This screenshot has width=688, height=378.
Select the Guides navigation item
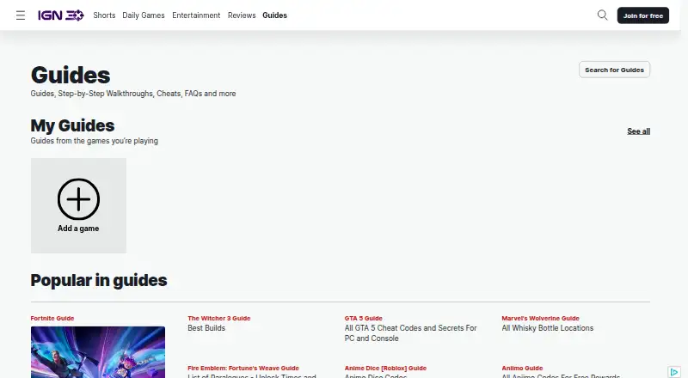click(274, 15)
